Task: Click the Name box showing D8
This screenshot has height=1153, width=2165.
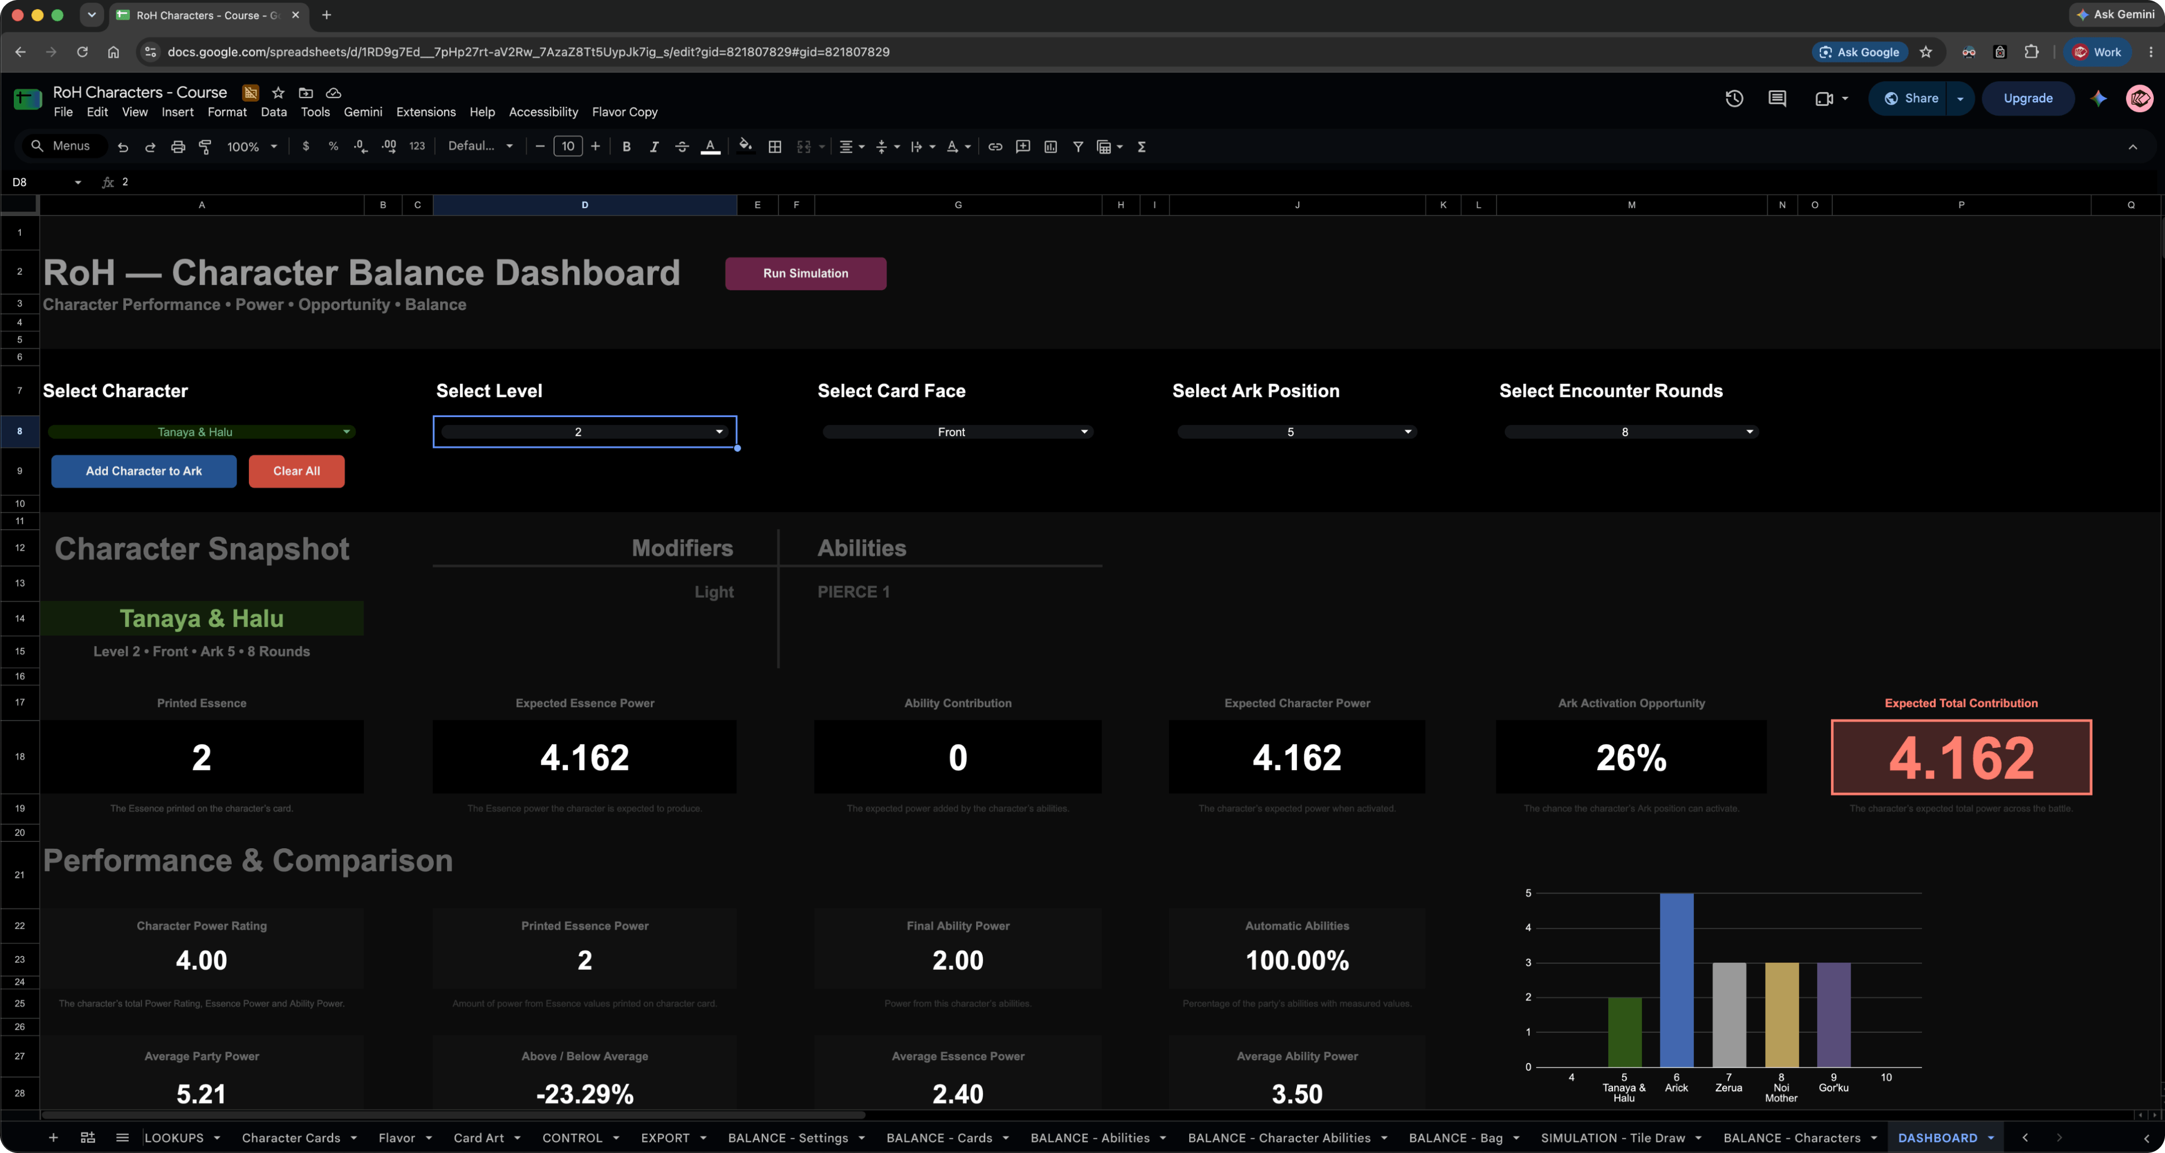Action: [x=46, y=182]
